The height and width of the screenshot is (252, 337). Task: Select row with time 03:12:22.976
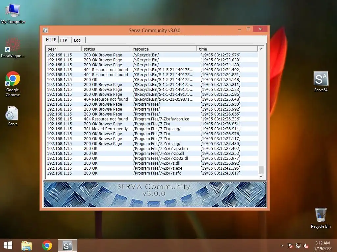pyautogui.click(x=152, y=55)
